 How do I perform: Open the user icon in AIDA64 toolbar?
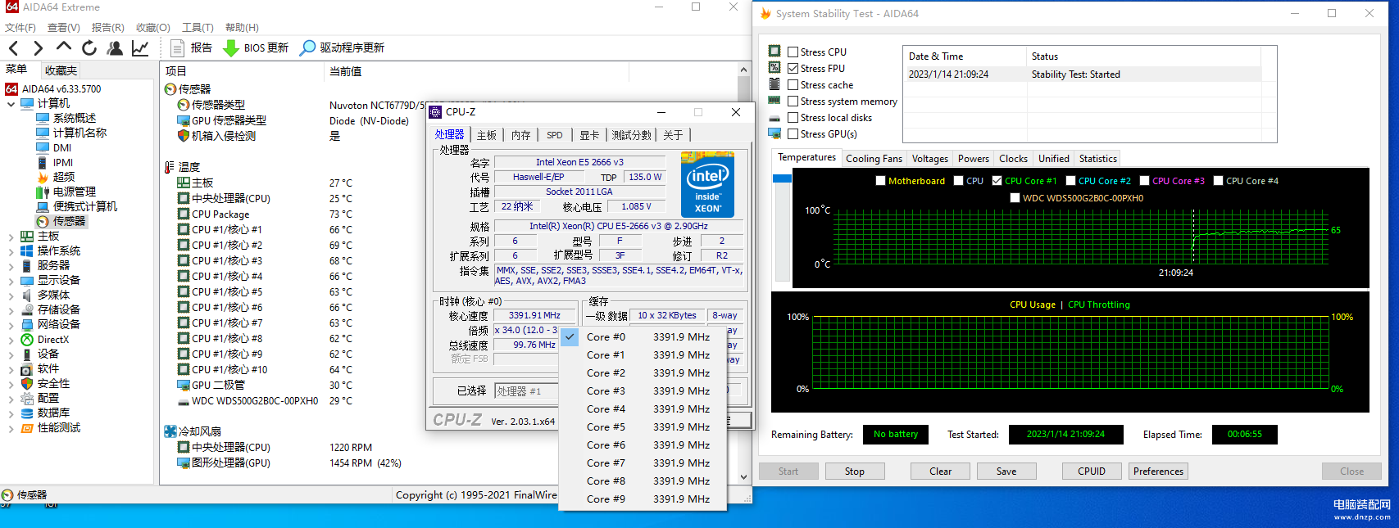(115, 48)
